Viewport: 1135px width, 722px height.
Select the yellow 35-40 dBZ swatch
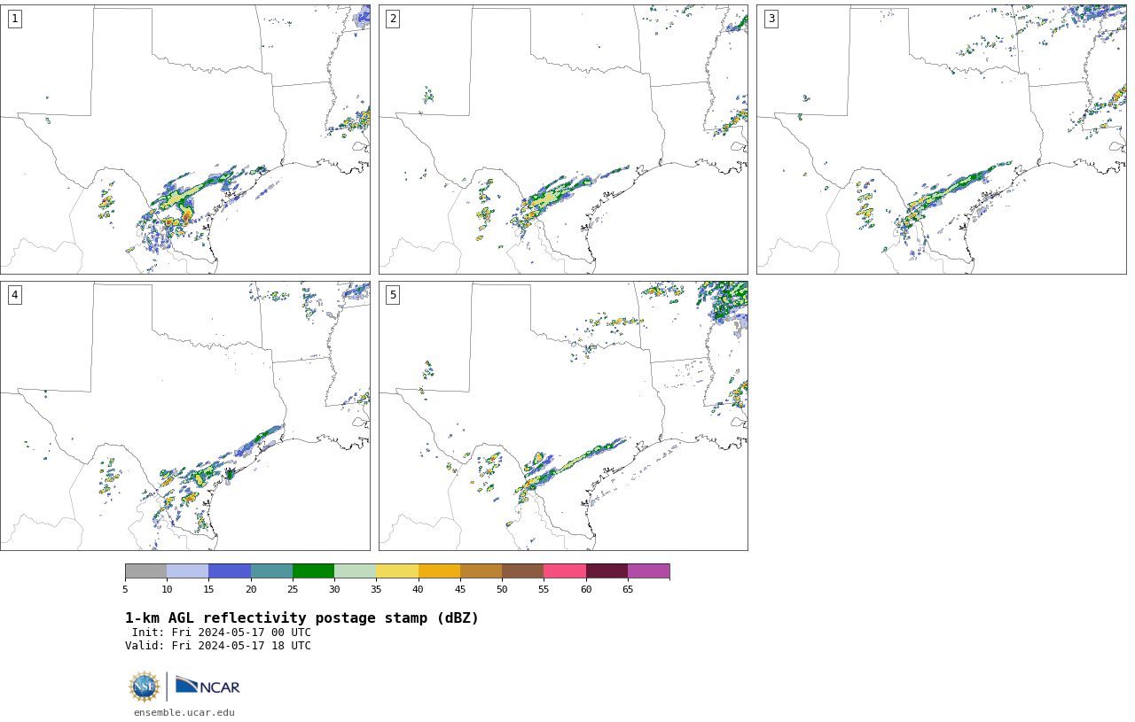(397, 571)
